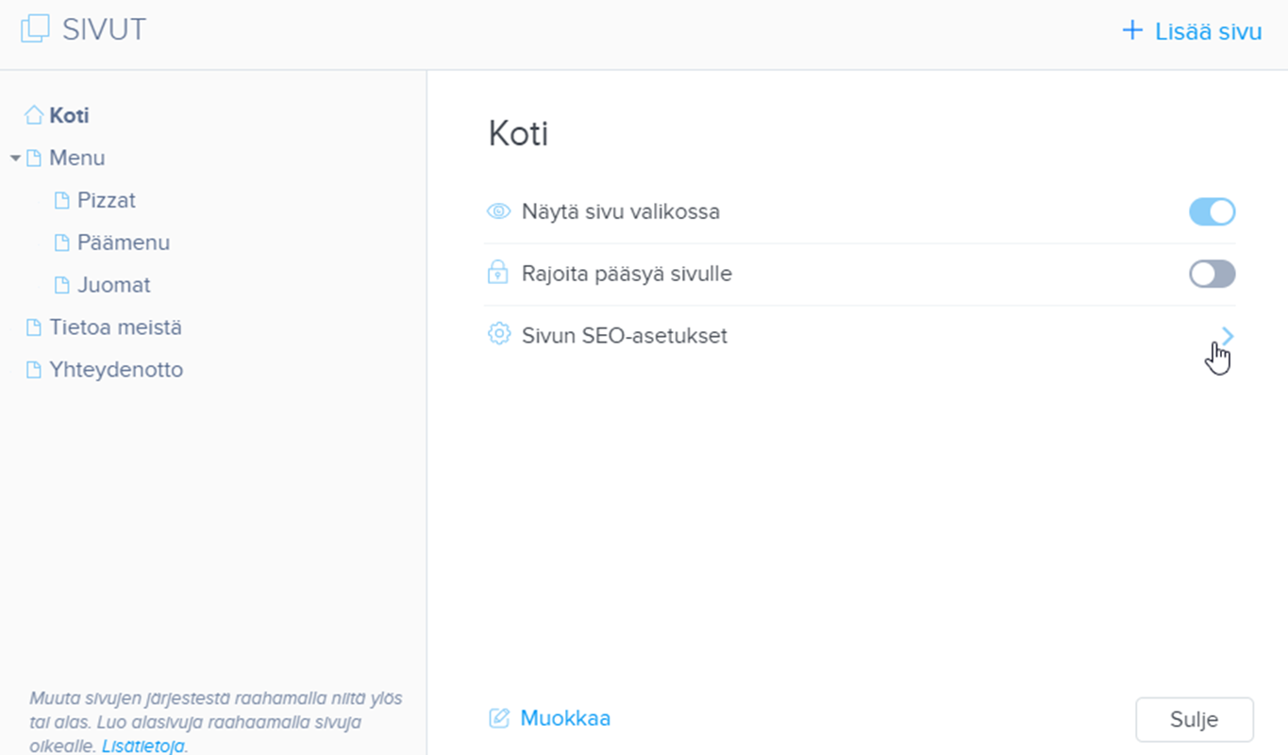The height and width of the screenshot is (755, 1288).
Task: Click the lock icon beside Rajoita pääsyä sivulle
Action: pos(498,274)
